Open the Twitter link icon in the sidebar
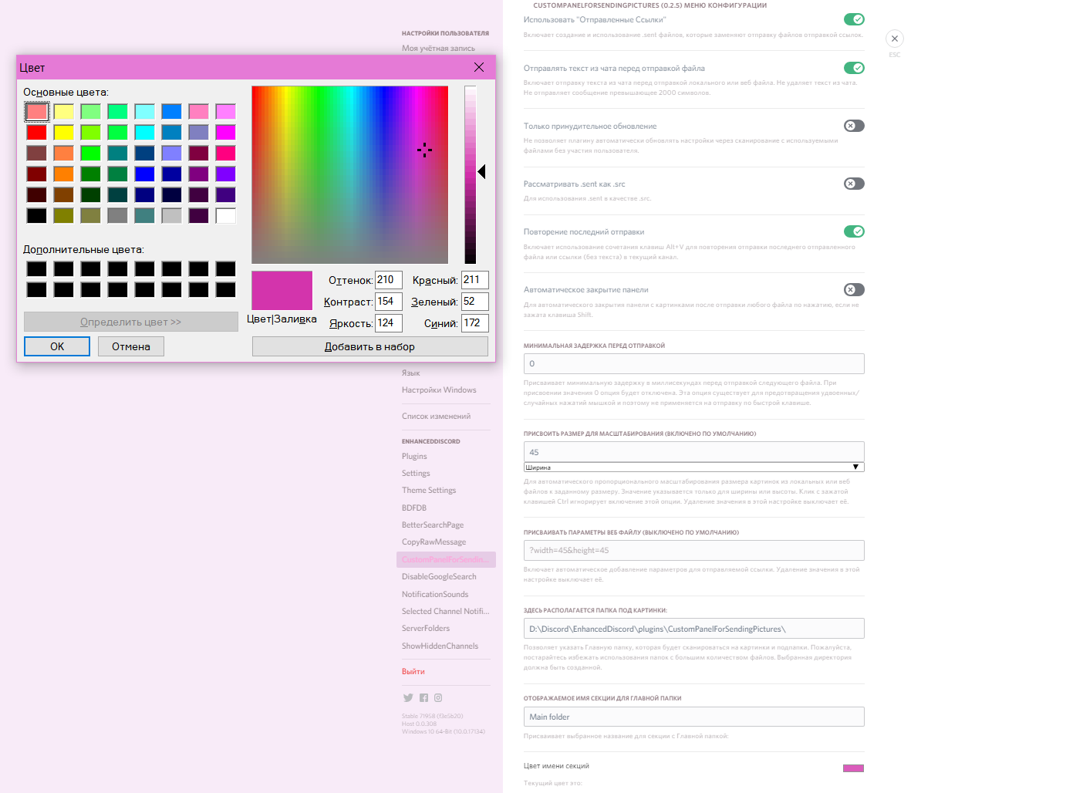1083x793 pixels. [408, 697]
